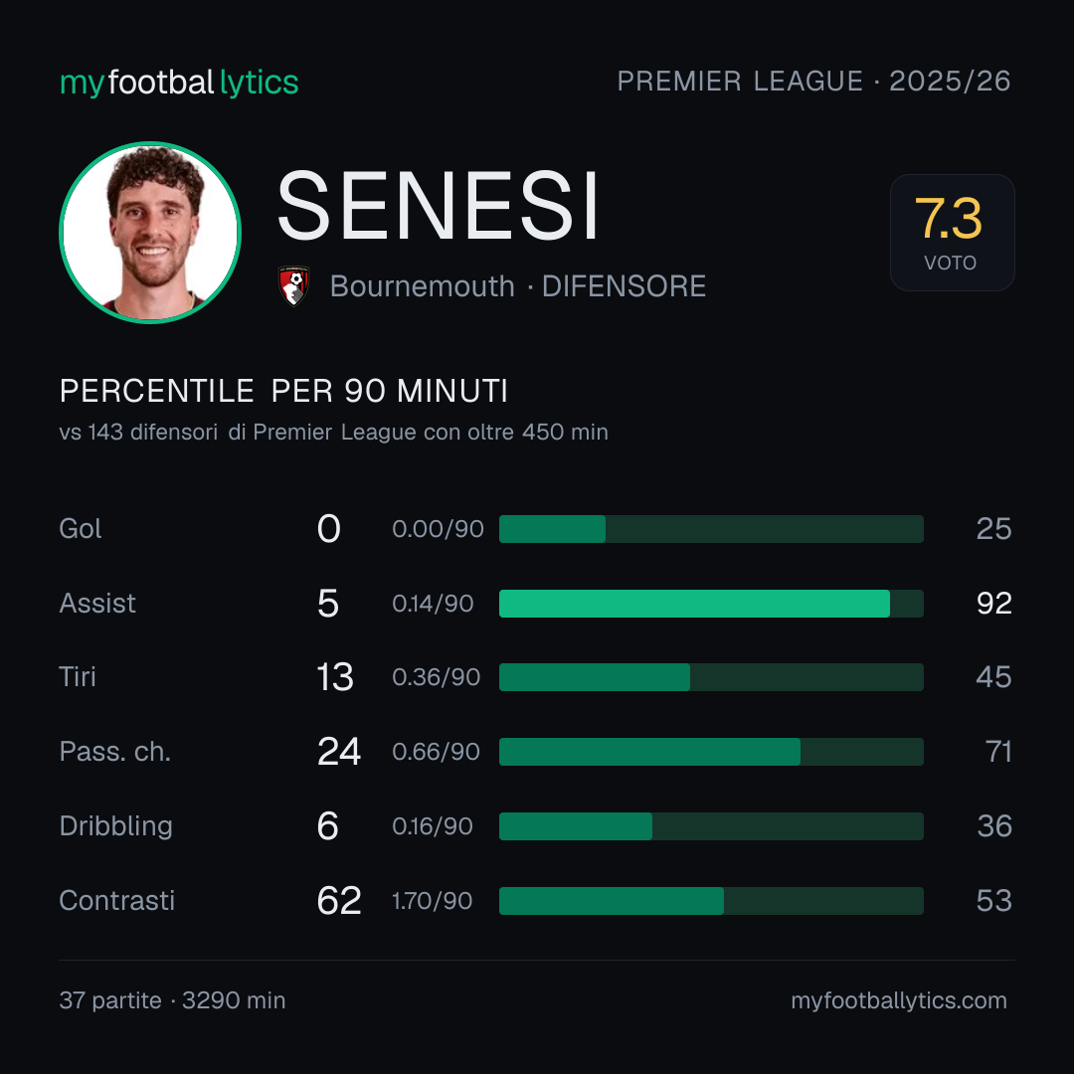
Task: Click the Contrasti total of 62
Action: click(x=339, y=901)
